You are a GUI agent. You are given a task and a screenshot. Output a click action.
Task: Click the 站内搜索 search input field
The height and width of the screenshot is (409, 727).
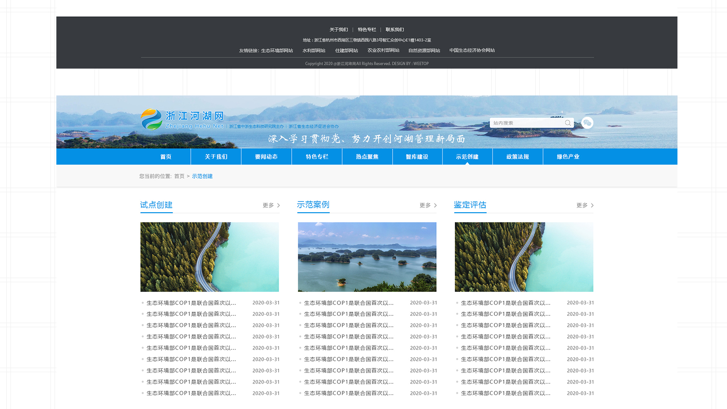click(527, 123)
